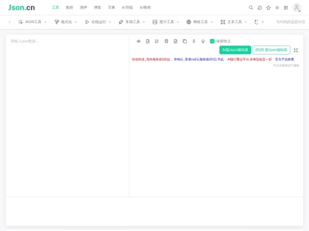Open the apps grid icon in header
309x231 pixels.
point(286,8)
